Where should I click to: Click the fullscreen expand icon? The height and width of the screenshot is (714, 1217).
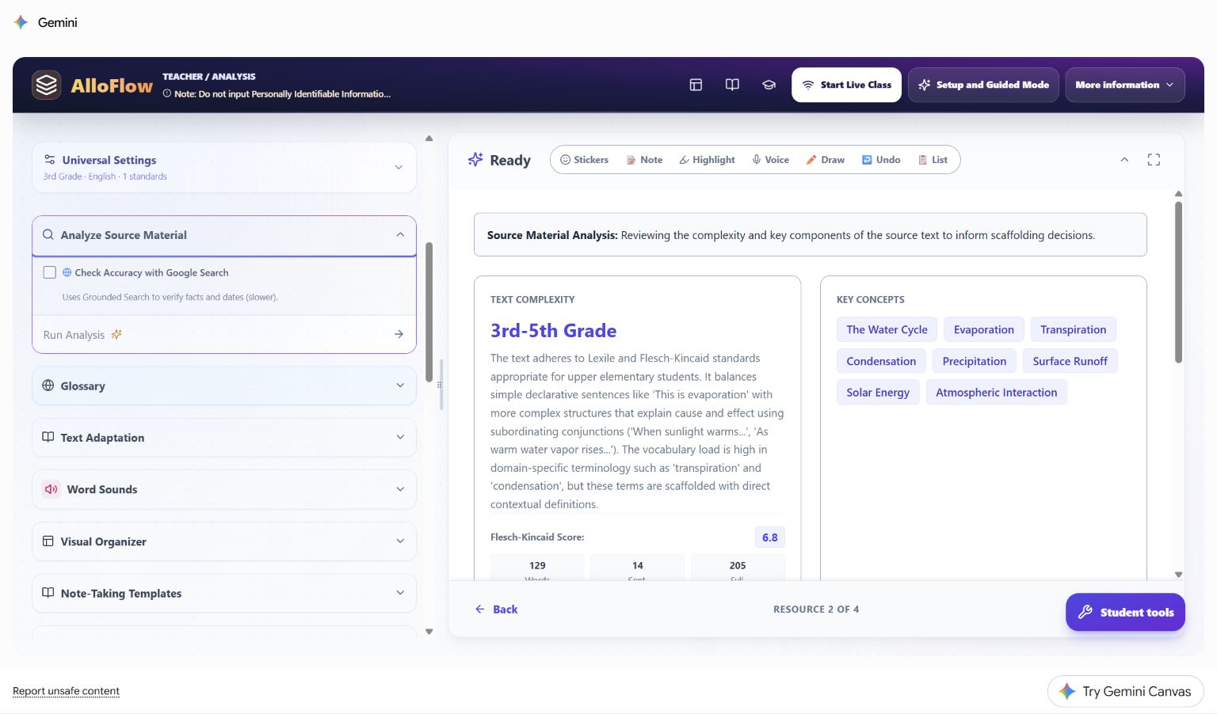click(1154, 160)
